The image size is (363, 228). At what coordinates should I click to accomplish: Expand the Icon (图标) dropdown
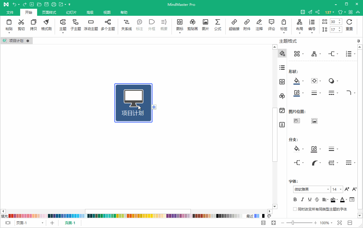click(180, 32)
